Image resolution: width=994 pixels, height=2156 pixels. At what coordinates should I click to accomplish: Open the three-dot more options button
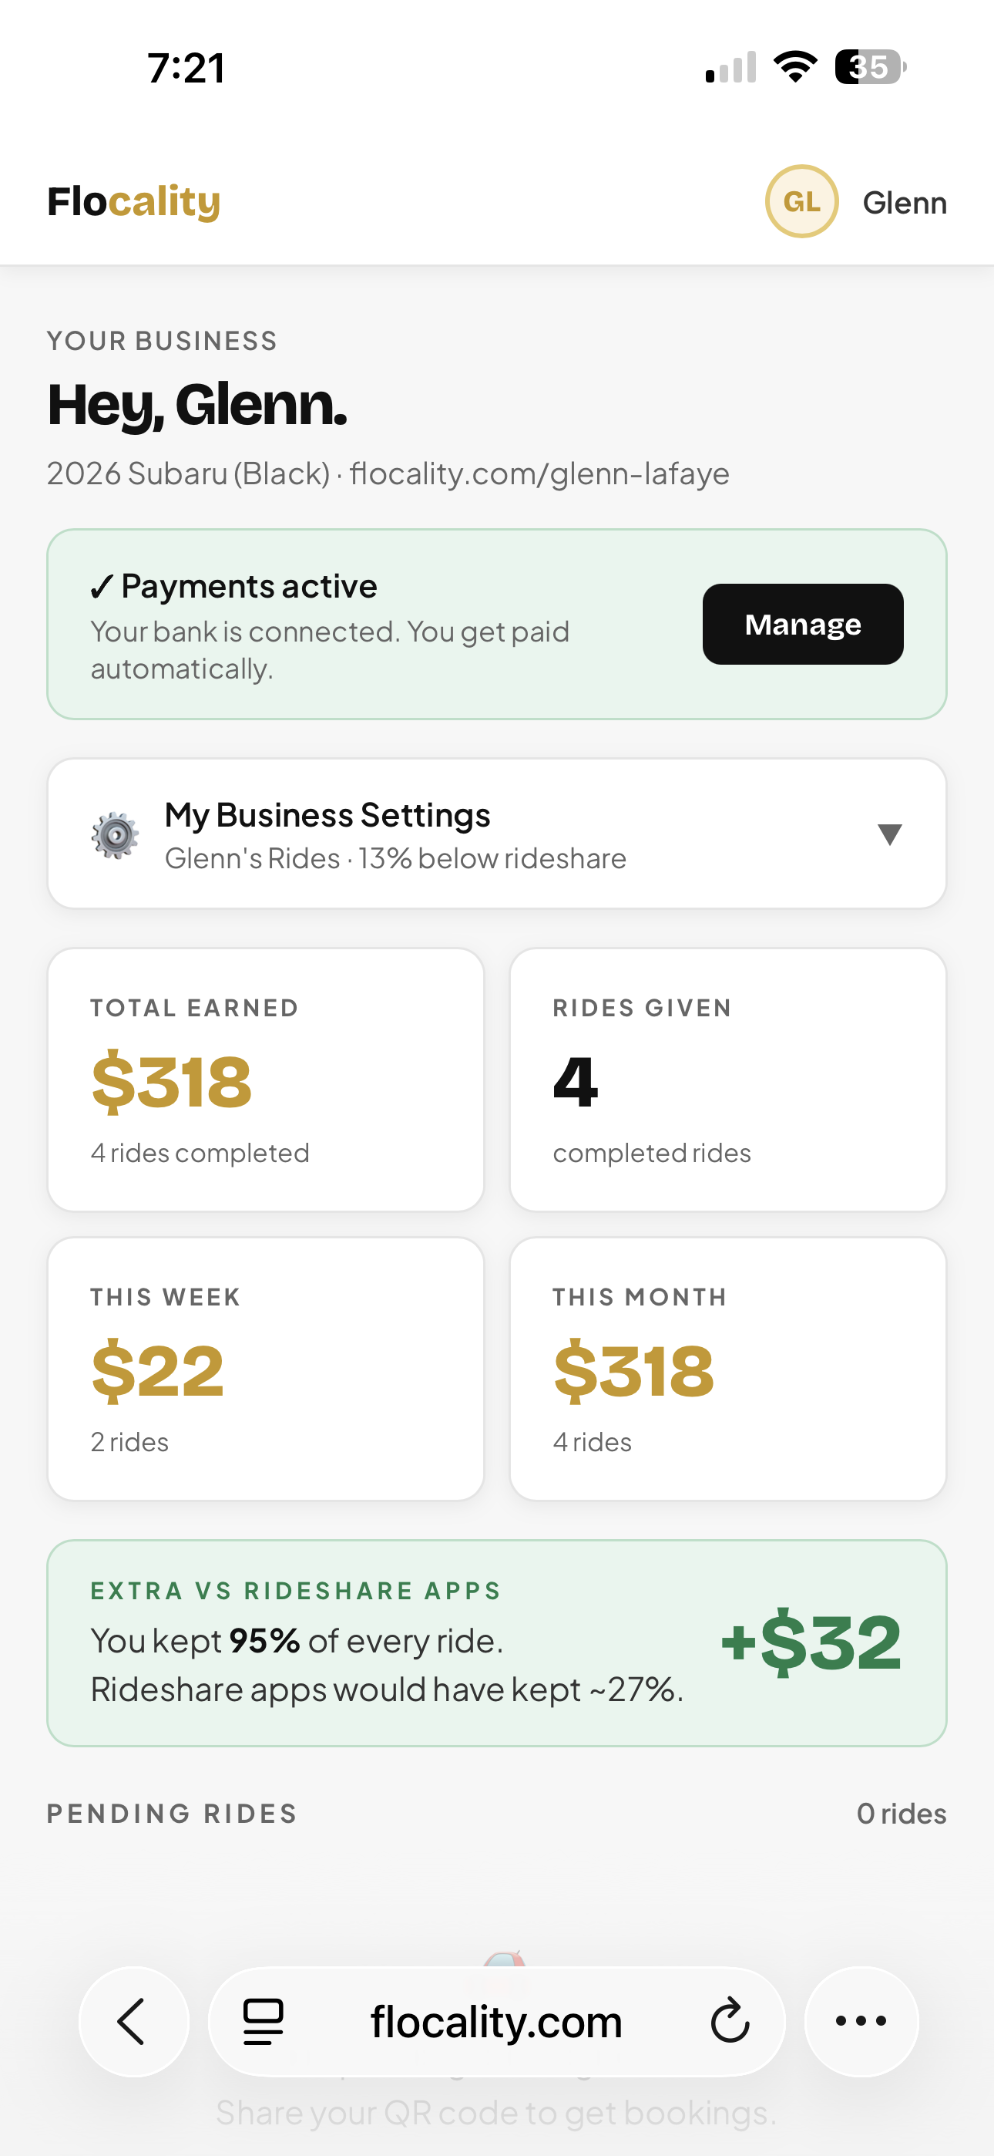point(861,2021)
